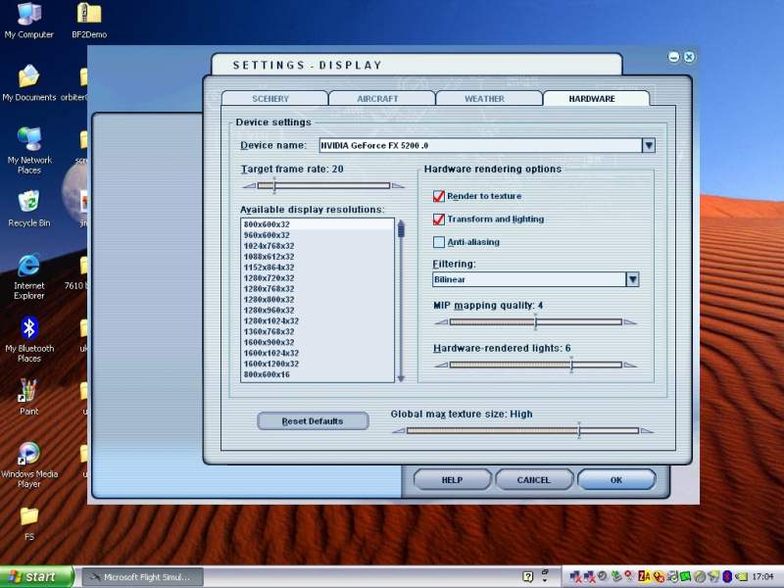Open the Recycle Bin icon

click(28, 202)
